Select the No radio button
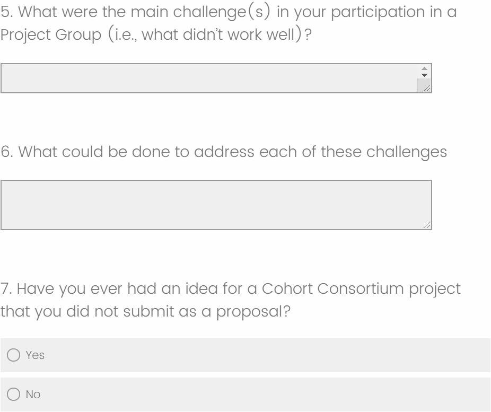 (x=13, y=395)
